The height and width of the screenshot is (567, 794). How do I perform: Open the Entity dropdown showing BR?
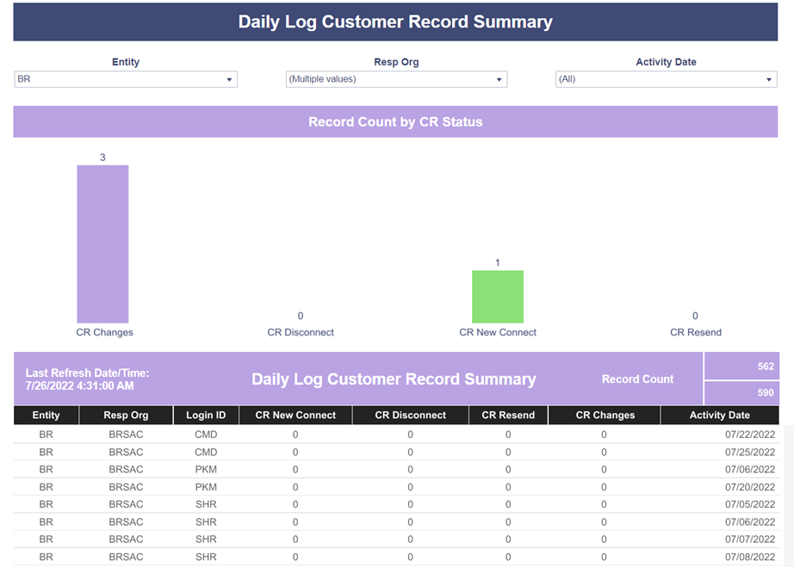coord(126,79)
